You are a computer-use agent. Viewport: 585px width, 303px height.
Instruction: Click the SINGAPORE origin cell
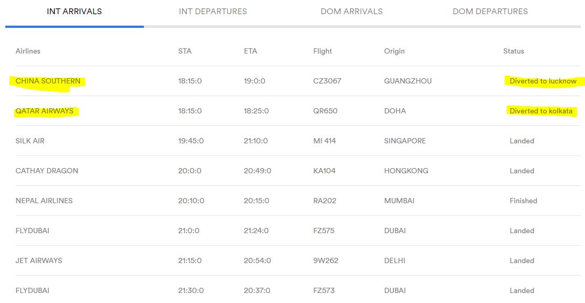[405, 141]
